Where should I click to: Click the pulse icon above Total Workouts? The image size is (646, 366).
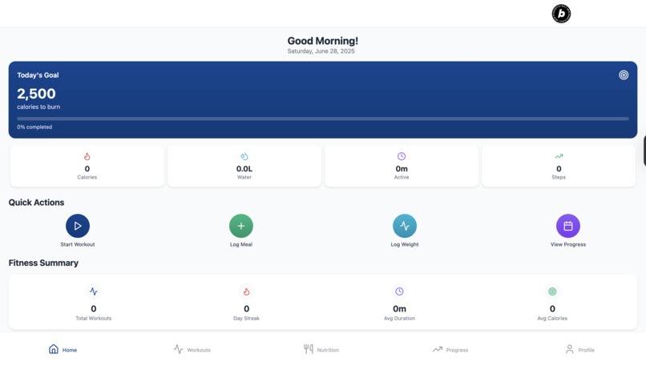(x=94, y=292)
